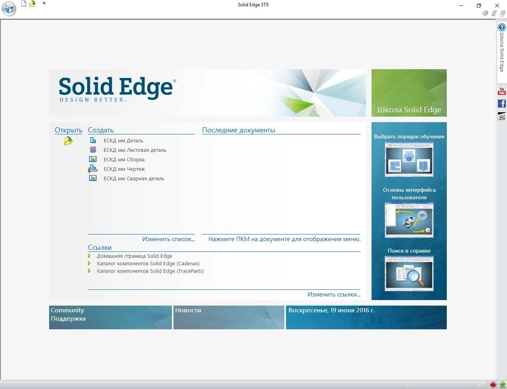The height and width of the screenshot is (389, 507).
Task: Click the ЕСКД мм Сварная деталь weldment icon
Action: [93, 178]
